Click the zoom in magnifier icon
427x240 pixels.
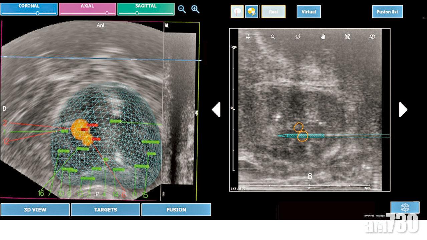point(195,9)
